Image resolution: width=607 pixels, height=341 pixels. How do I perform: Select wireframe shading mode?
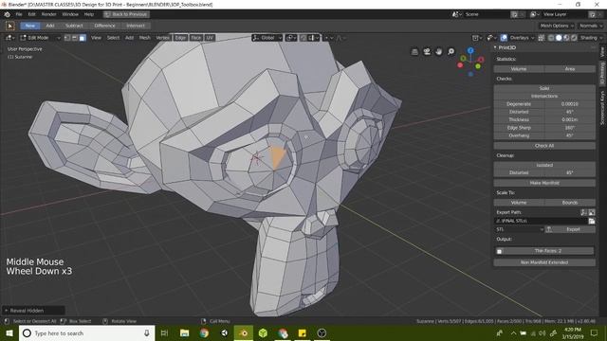pos(551,38)
